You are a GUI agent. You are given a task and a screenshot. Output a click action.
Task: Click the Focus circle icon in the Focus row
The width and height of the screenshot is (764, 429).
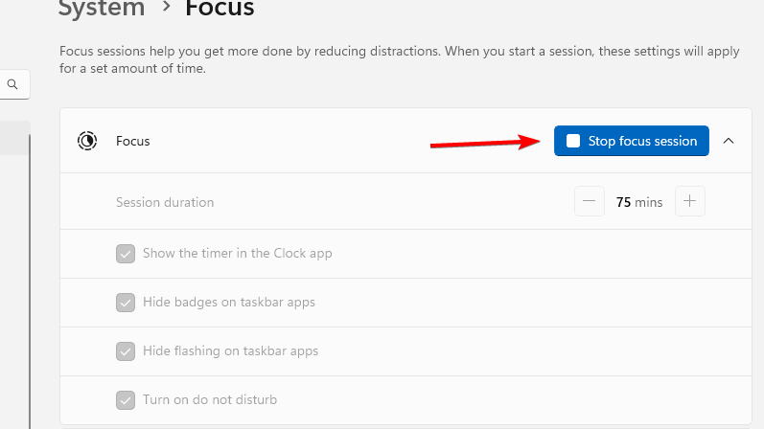87,141
